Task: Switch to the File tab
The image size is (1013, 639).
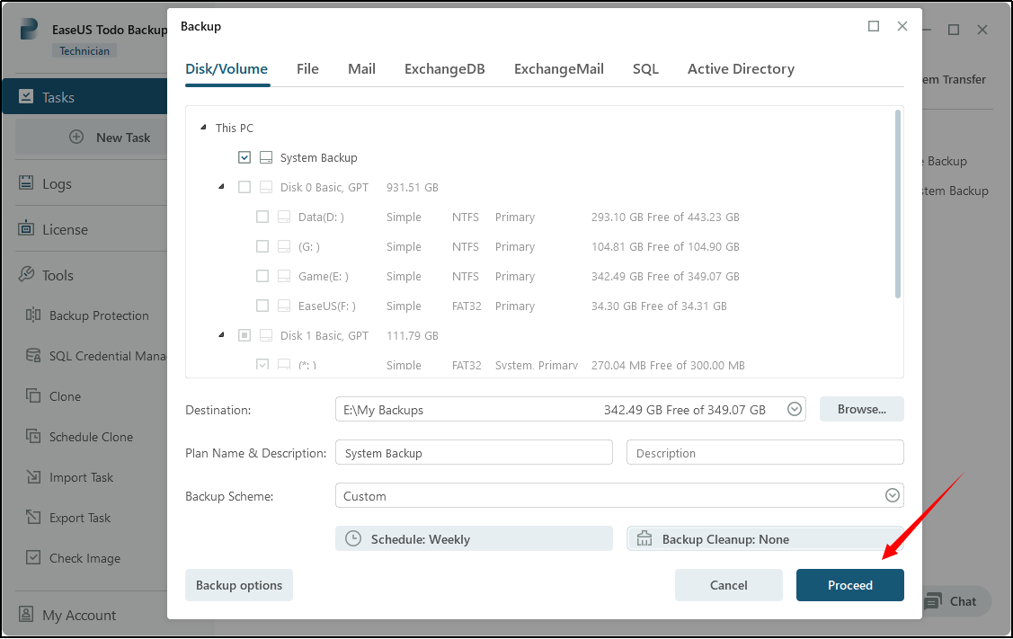Action: (307, 69)
